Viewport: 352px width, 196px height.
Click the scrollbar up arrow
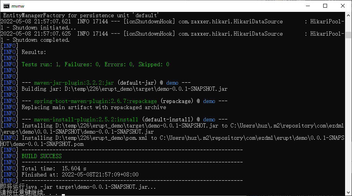348,15
